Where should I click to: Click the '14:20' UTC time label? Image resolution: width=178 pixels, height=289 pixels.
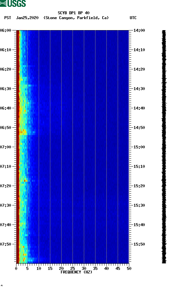click(x=139, y=69)
